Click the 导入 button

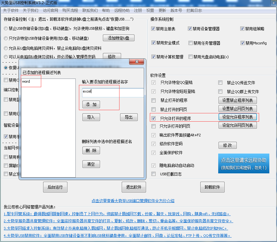[91, 117]
